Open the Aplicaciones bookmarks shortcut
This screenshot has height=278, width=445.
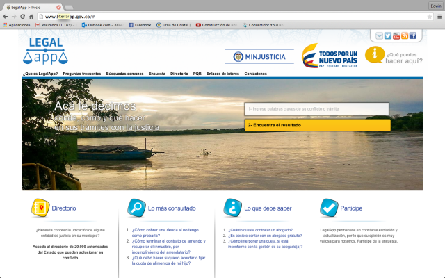pos(17,25)
